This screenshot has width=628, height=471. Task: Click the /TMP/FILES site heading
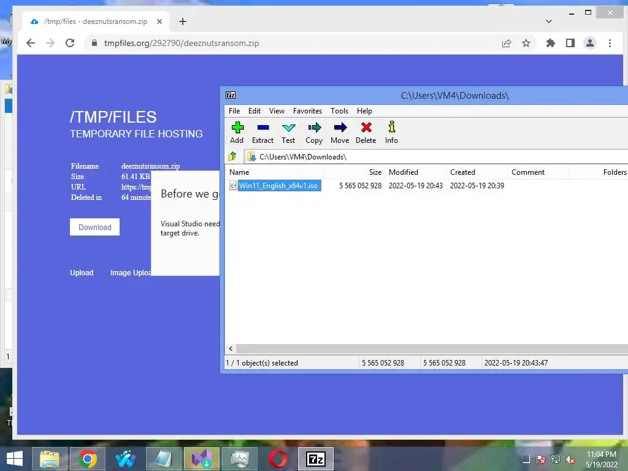113,117
